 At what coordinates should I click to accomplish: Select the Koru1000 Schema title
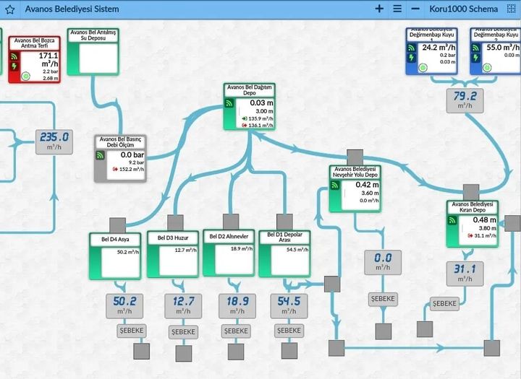(x=463, y=9)
